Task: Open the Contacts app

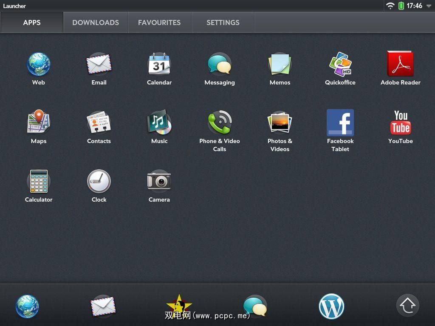Action: point(99,122)
